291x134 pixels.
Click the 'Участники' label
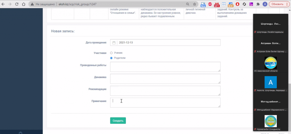point(100,53)
